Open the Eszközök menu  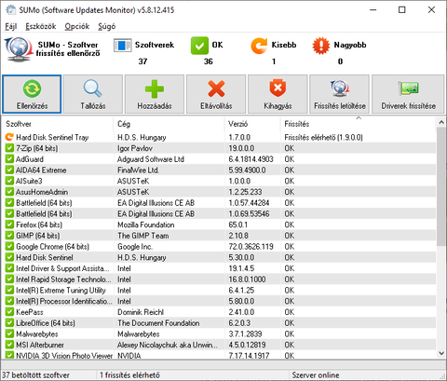pos(41,26)
